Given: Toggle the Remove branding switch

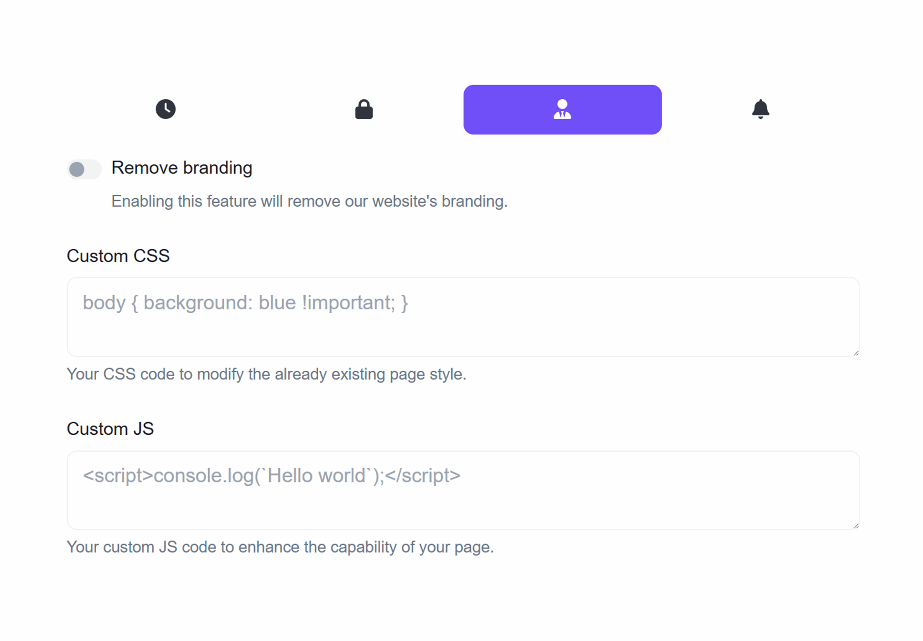Looking at the screenshot, I should tap(84, 169).
